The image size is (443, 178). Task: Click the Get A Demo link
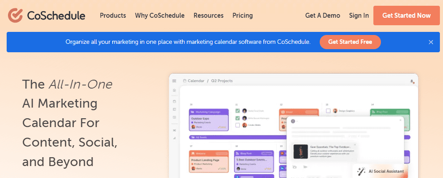pos(323,15)
